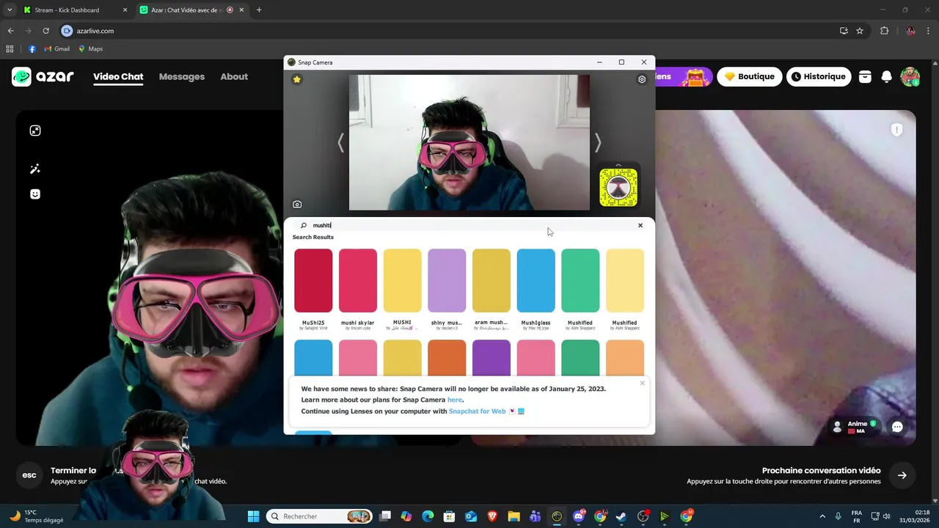Select aram mush... lens

tap(492, 281)
